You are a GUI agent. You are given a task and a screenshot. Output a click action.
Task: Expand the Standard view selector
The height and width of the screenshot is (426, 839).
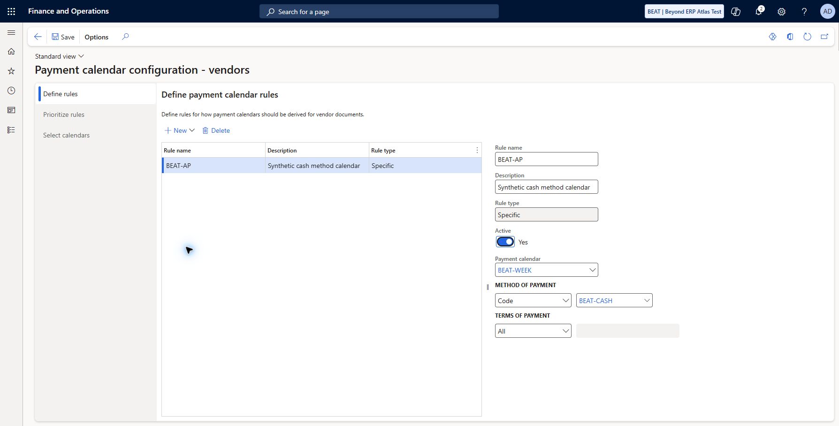coord(60,56)
